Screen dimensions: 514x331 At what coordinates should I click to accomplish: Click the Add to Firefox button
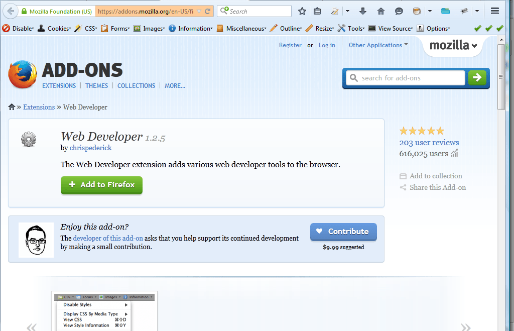pyautogui.click(x=101, y=185)
